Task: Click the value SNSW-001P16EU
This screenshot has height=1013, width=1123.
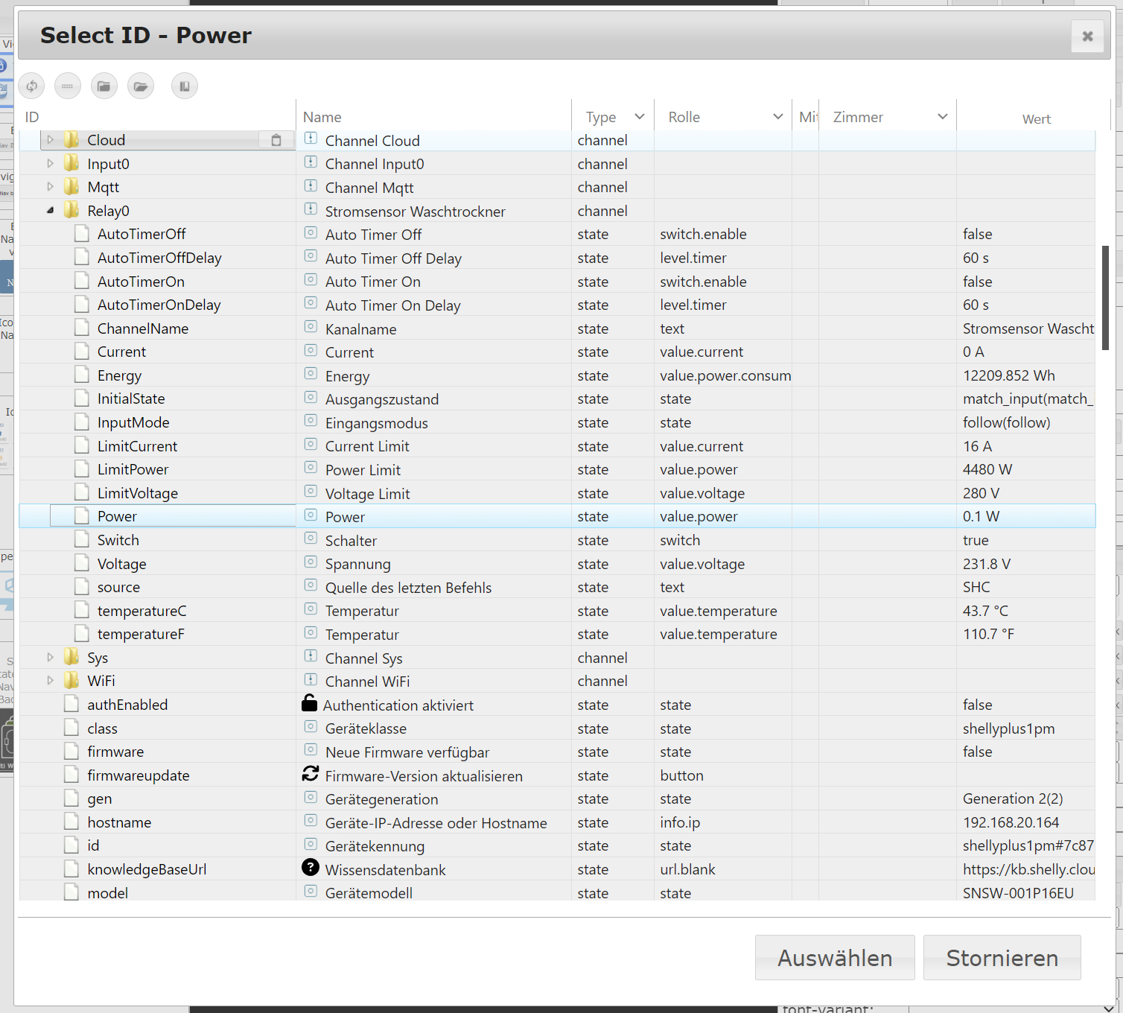Action: click(1018, 893)
